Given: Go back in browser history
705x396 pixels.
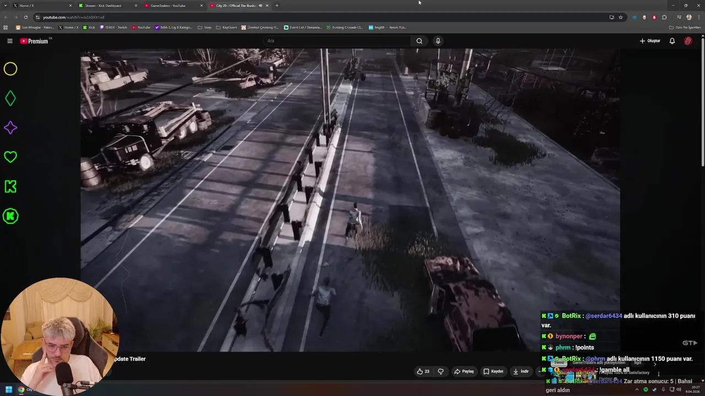Looking at the screenshot, I should (x=6, y=17).
